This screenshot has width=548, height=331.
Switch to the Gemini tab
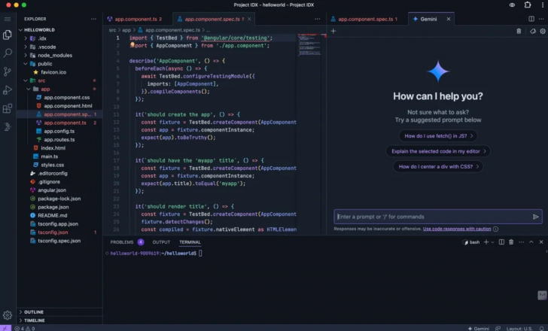click(428, 19)
